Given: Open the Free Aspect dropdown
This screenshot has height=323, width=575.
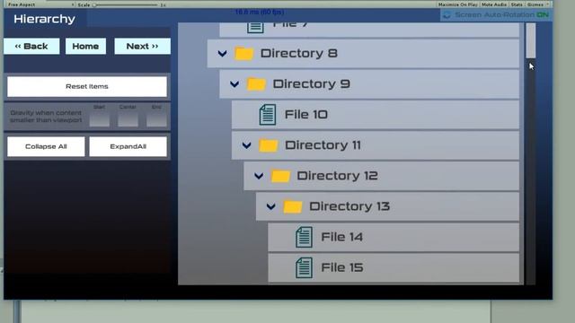Looking at the screenshot, I should tap(40, 4).
